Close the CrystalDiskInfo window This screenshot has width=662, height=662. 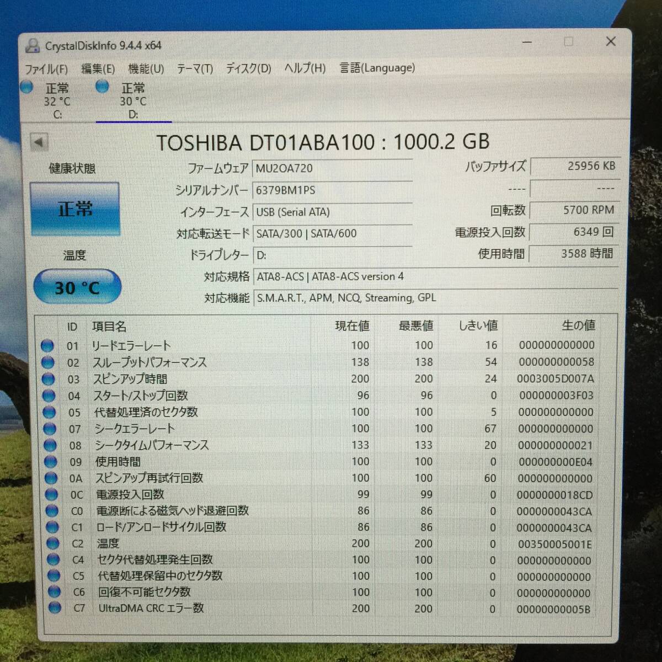pos(611,41)
